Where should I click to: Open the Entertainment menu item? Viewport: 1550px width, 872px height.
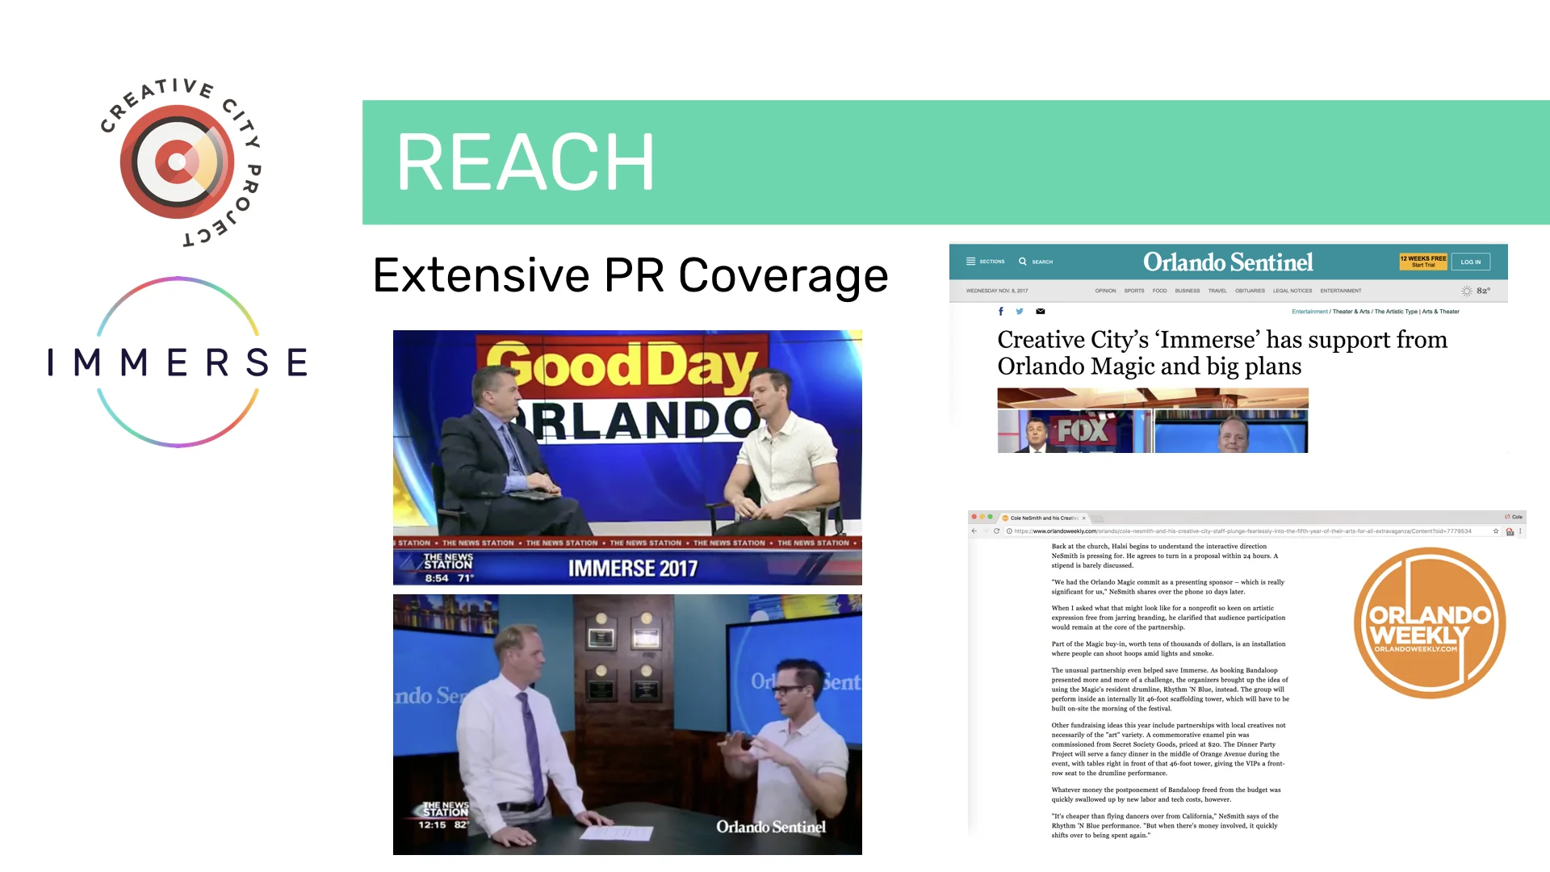1341,291
